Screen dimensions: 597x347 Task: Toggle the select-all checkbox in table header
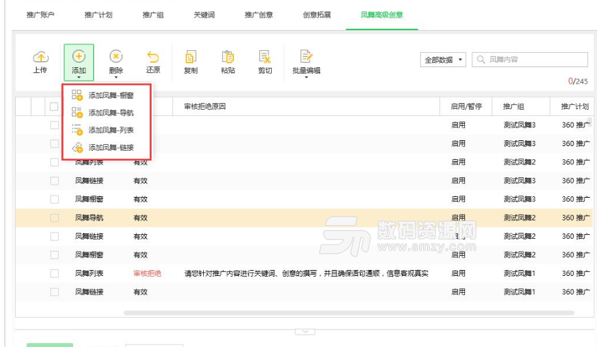click(54, 106)
